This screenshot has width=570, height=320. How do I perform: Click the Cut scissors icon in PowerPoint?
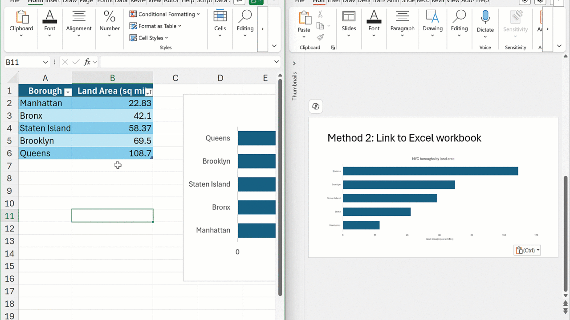[x=320, y=15]
